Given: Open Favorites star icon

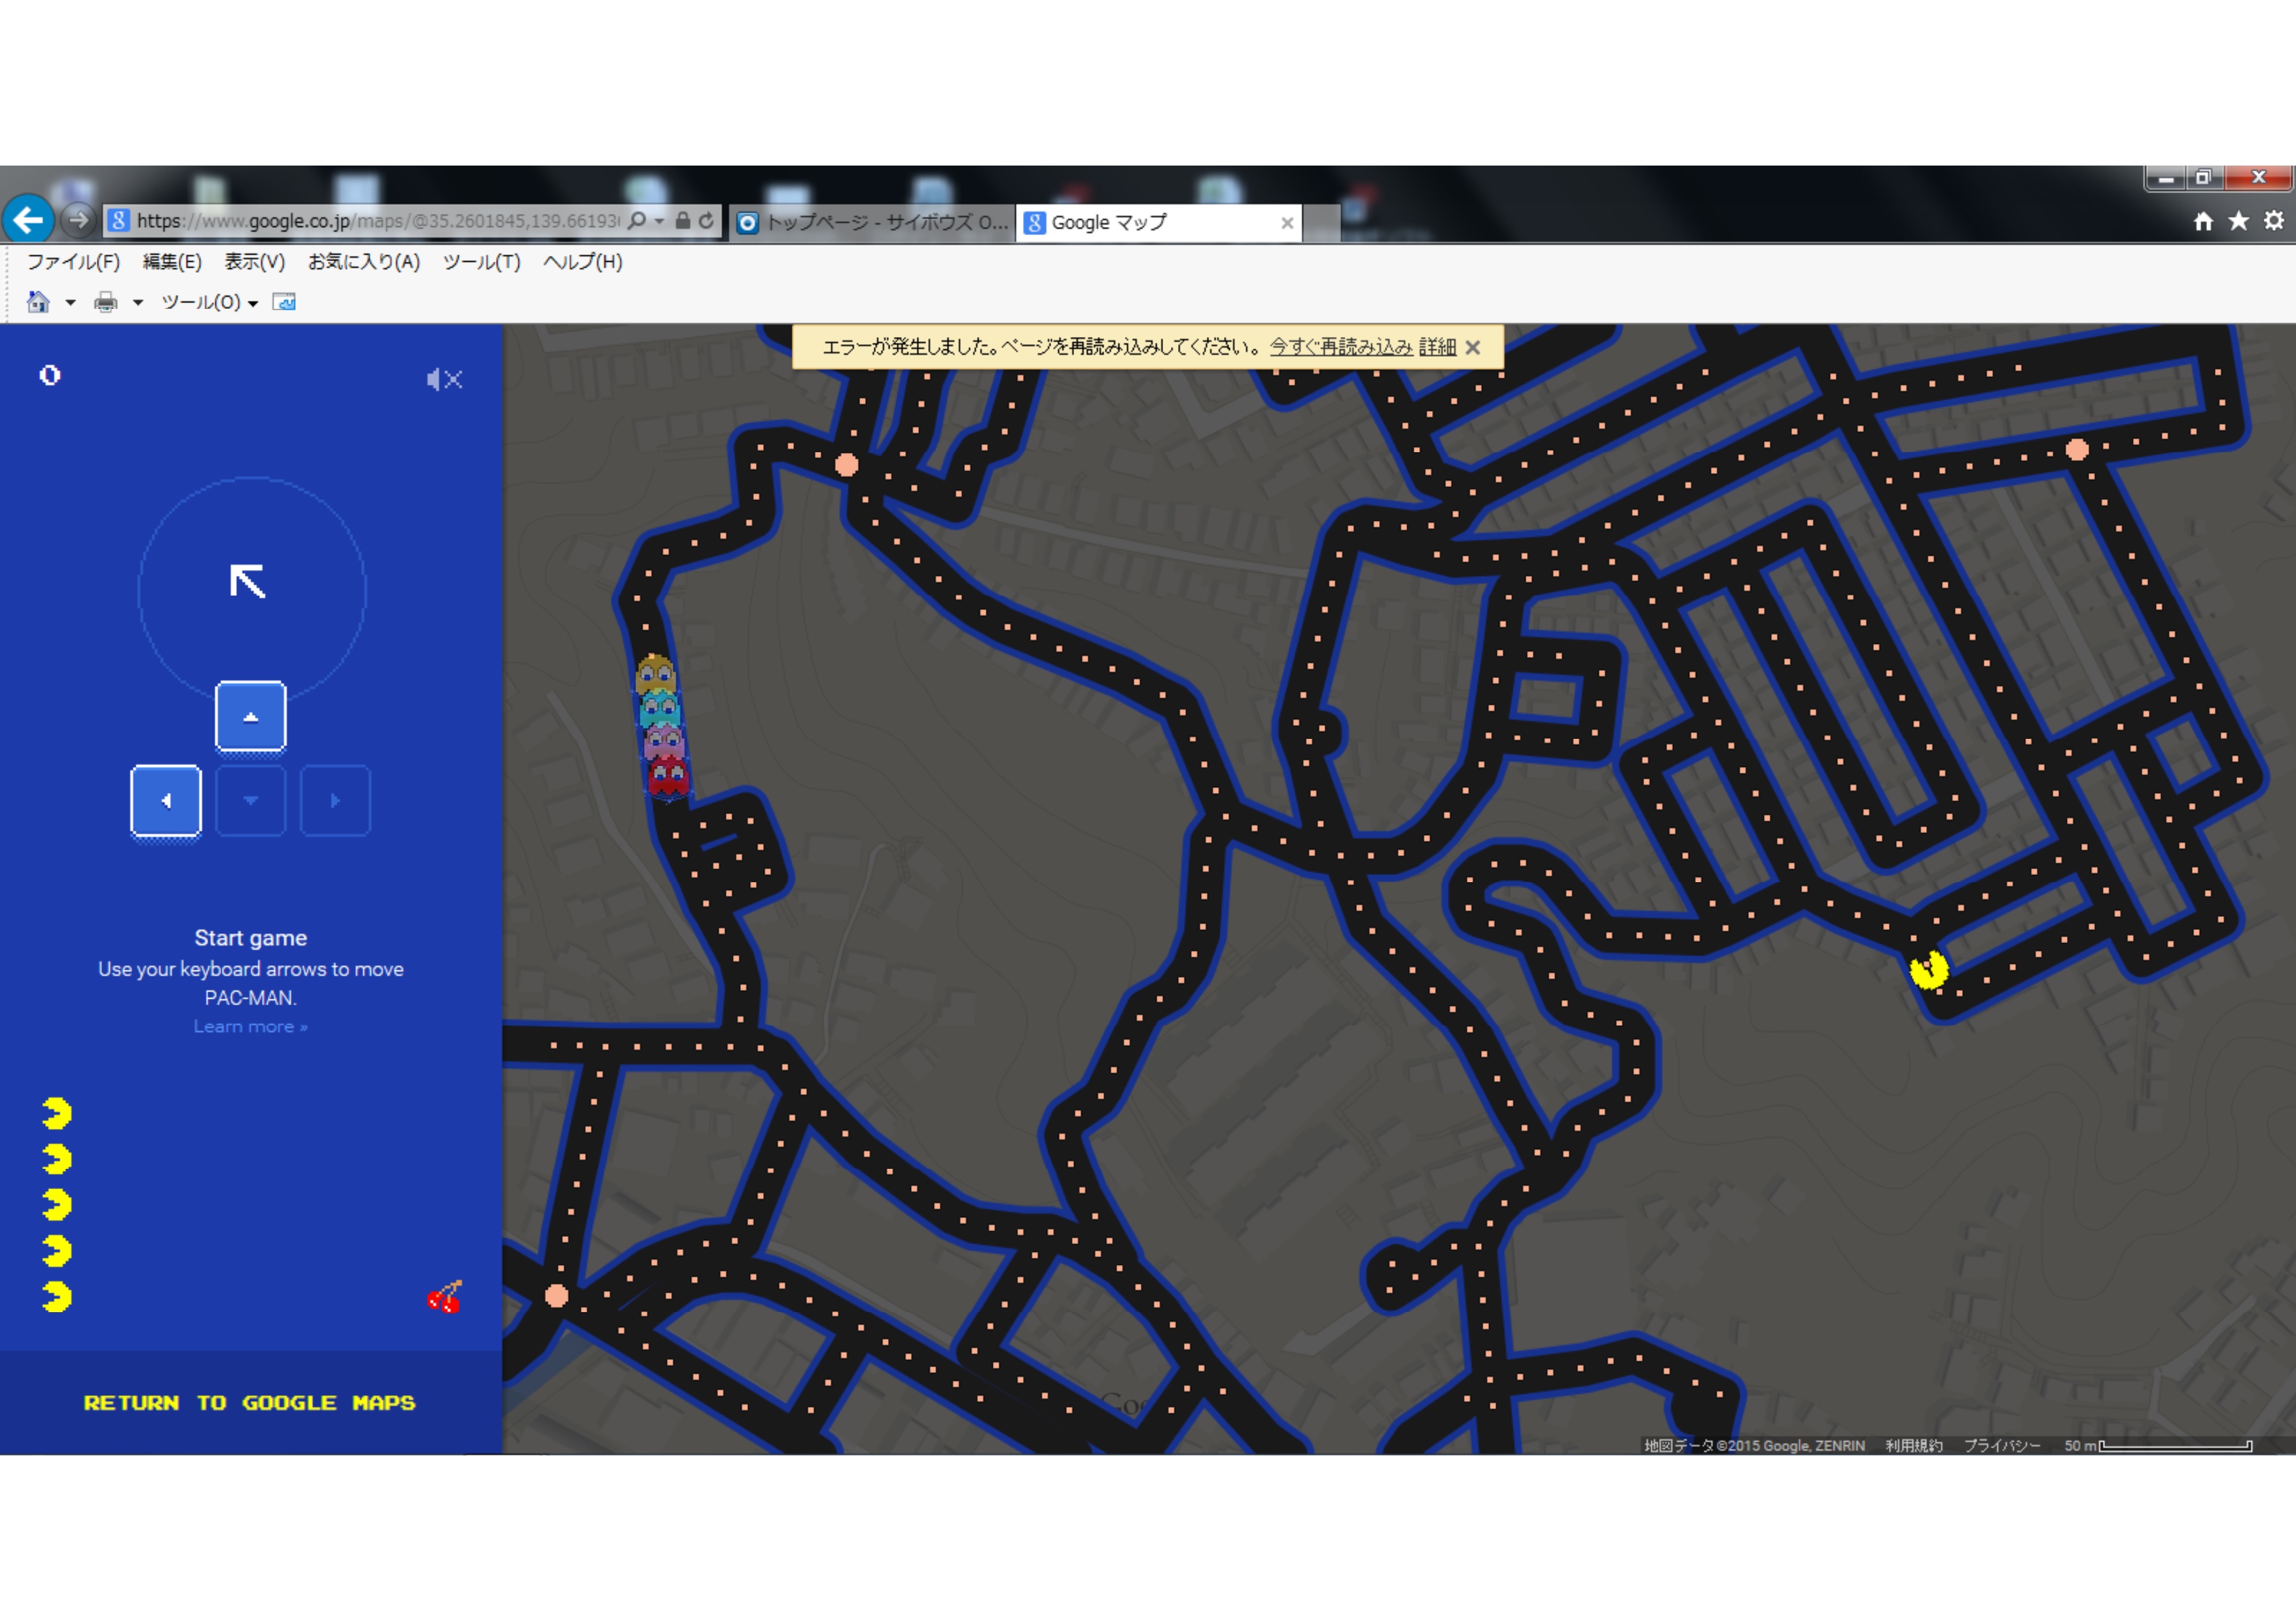Looking at the screenshot, I should (x=2238, y=221).
